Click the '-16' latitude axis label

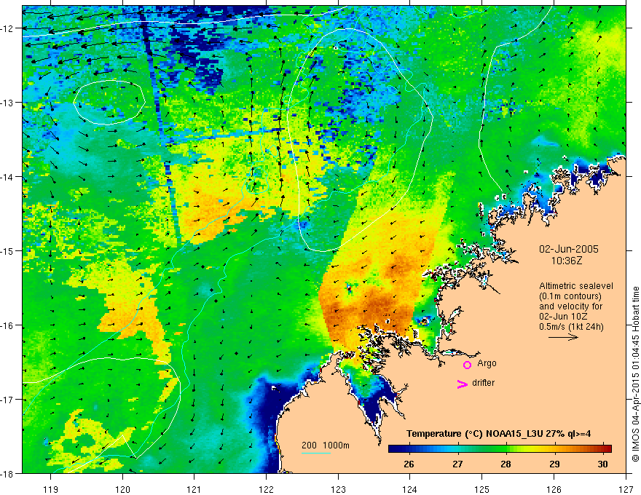pos(7,325)
